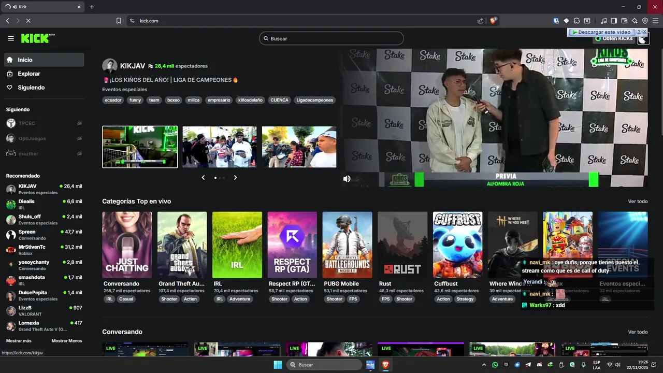Open Siguiendo in the sidebar

pyautogui.click(x=44, y=88)
